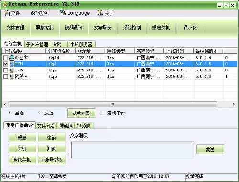Click the 登录完成 status text
Viewport: 239px width, 182px height.
coord(195,176)
